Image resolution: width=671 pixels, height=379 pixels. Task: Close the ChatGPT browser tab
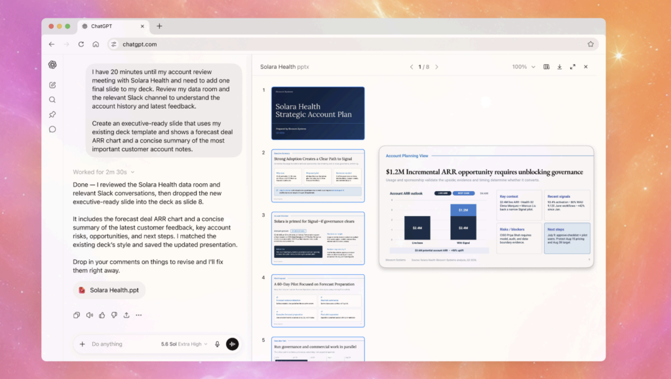coord(142,26)
